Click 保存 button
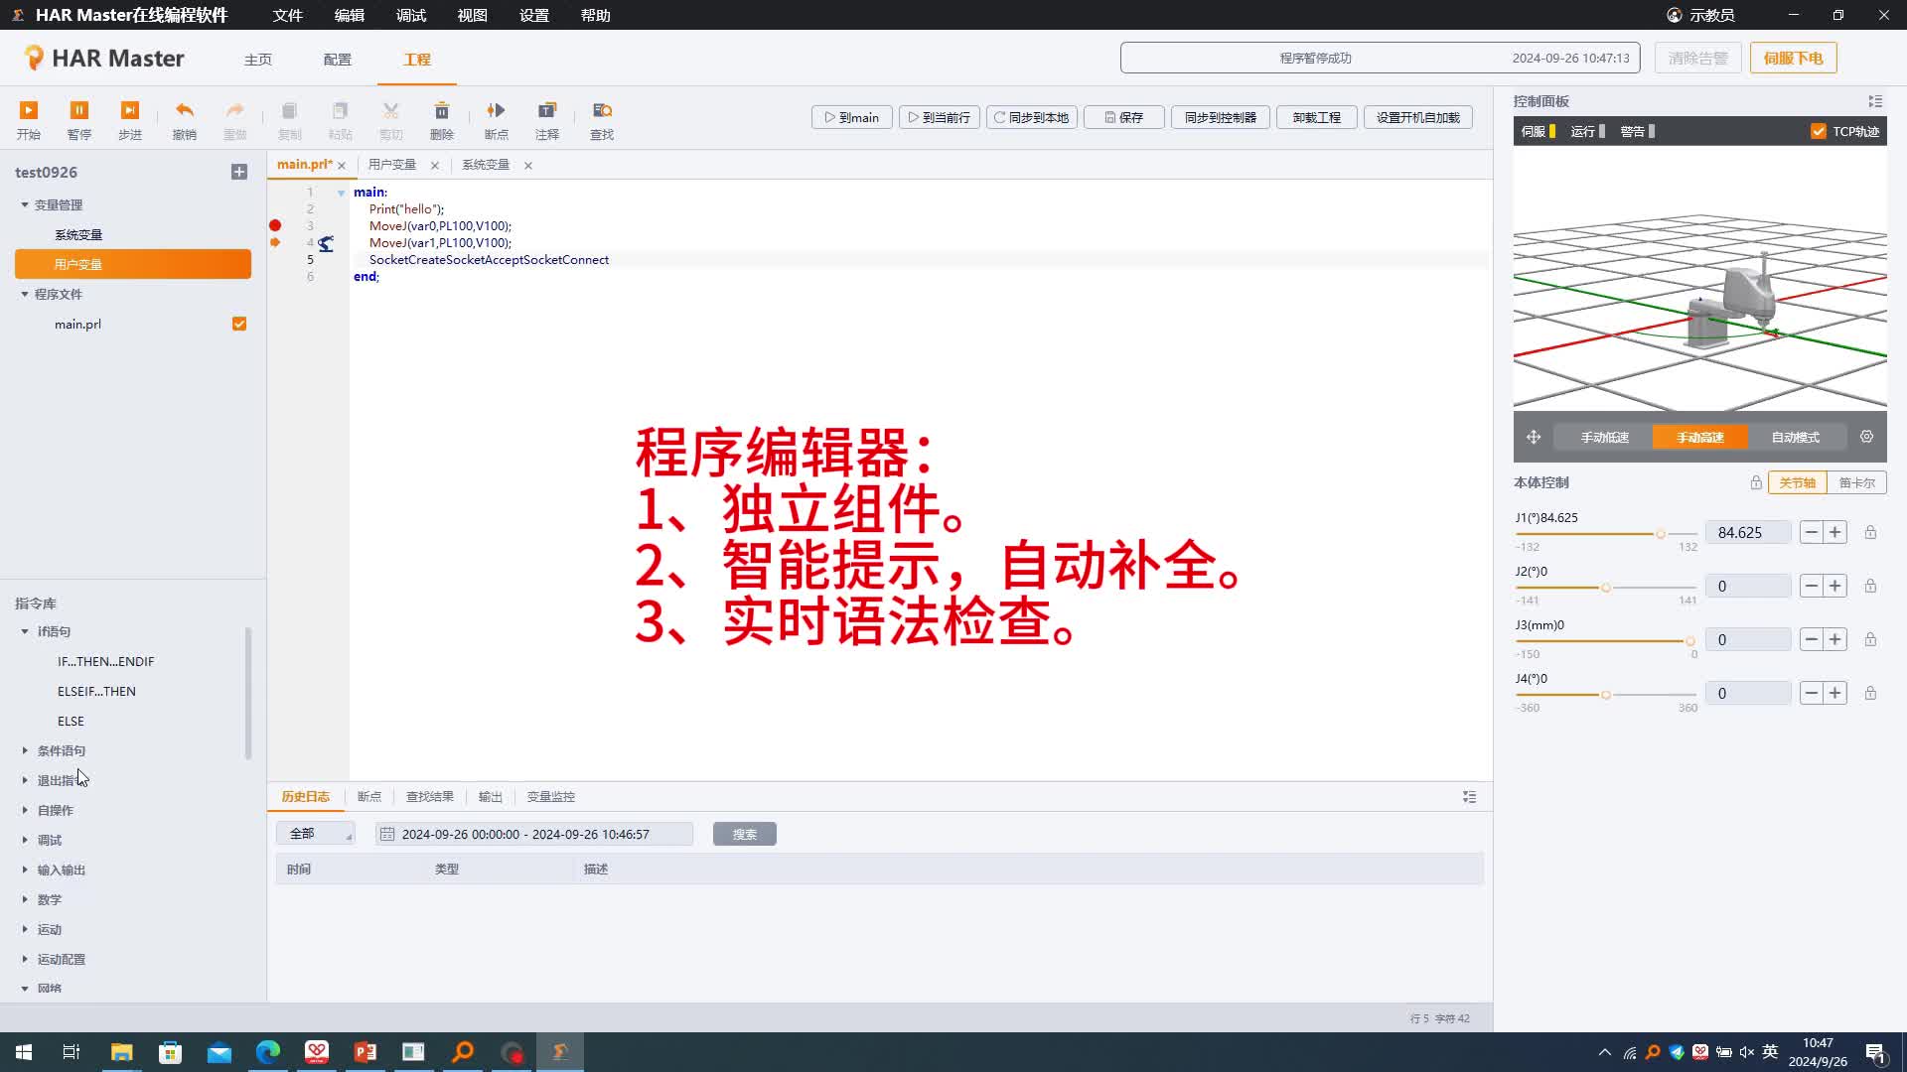The image size is (1907, 1072). tap(1123, 117)
